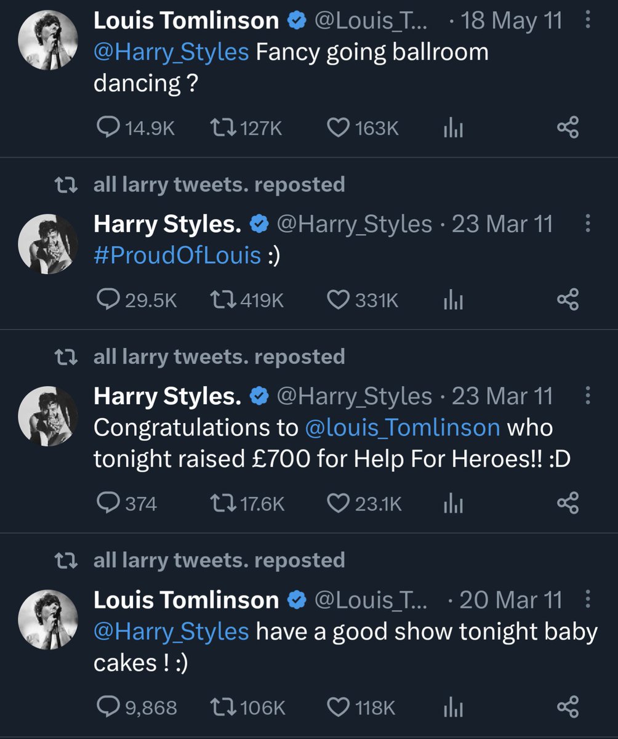The height and width of the screenshot is (739, 618).
Task: Reply to the ballroom dancing tweet
Action: 109,128
